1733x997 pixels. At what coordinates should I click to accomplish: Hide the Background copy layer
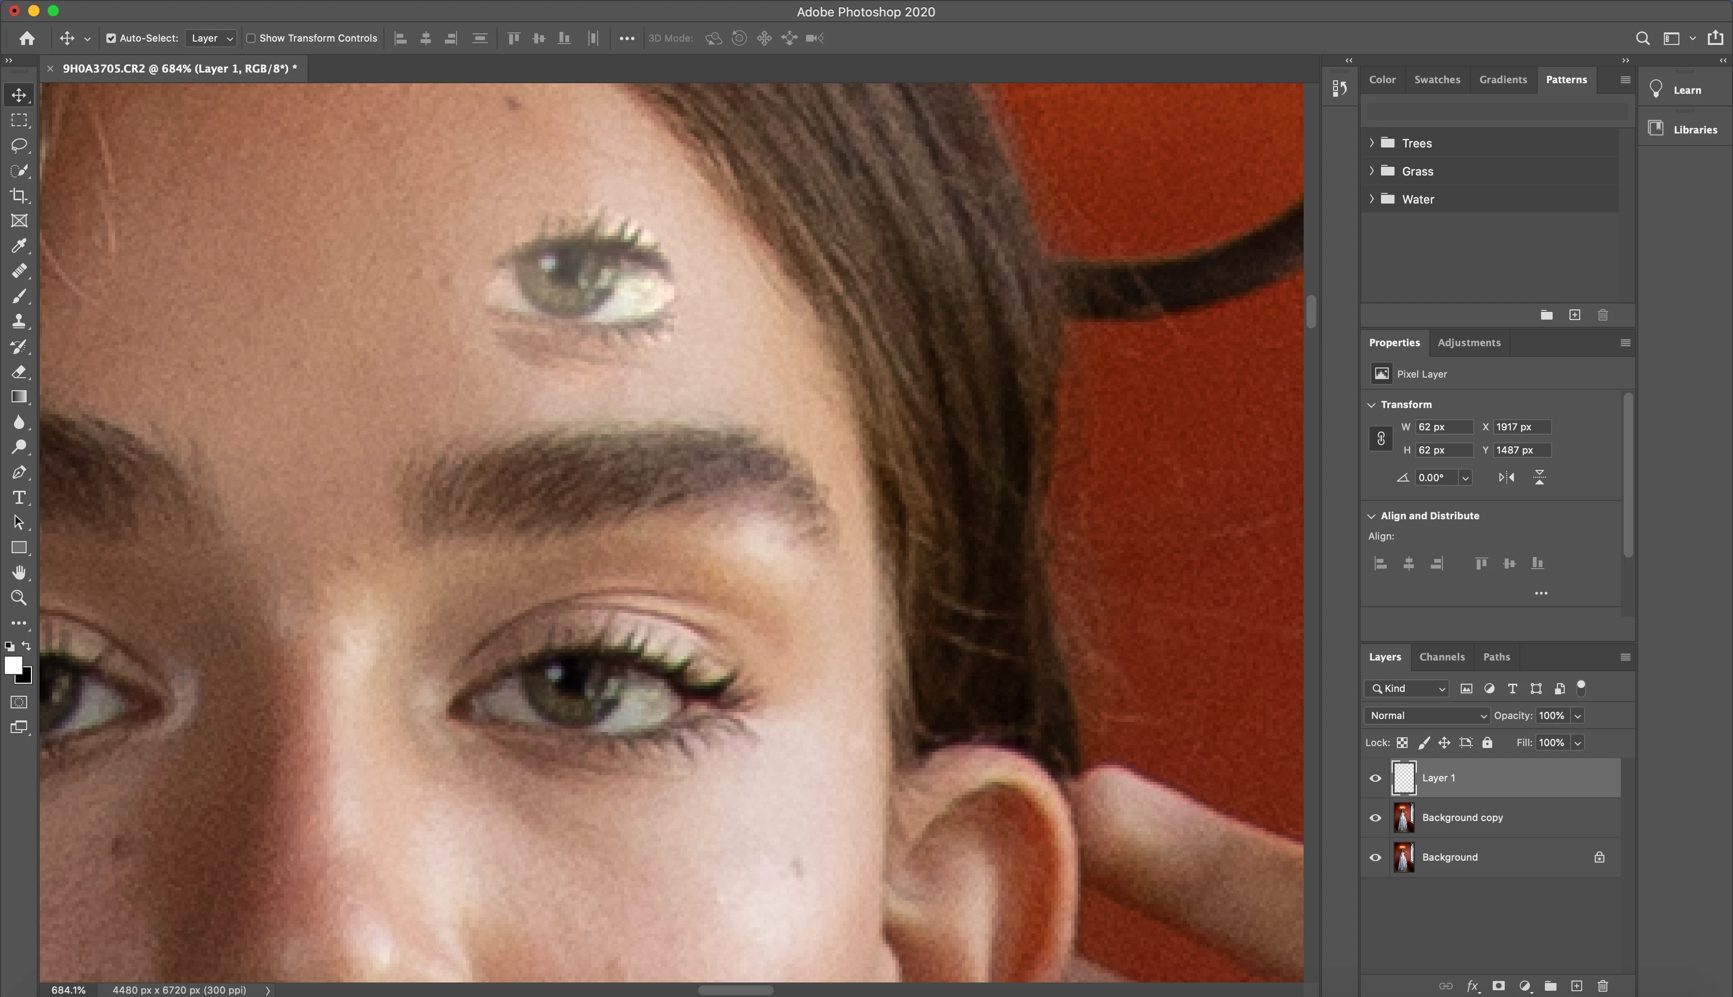click(1375, 818)
